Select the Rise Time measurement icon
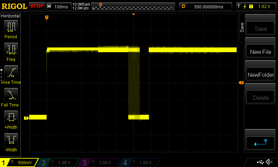The image size is (278, 167). click(11, 72)
